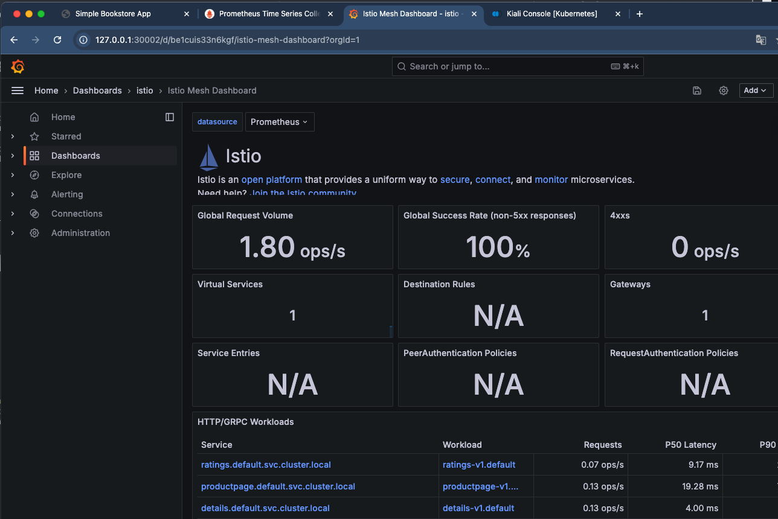
Task: Click the Connections icon in sidebar
Action: tap(34, 214)
